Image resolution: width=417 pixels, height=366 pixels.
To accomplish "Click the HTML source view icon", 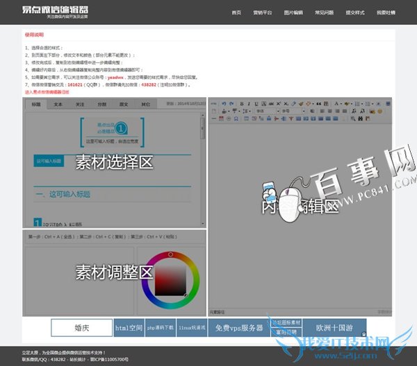I will pyautogui.click(x=214, y=104).
